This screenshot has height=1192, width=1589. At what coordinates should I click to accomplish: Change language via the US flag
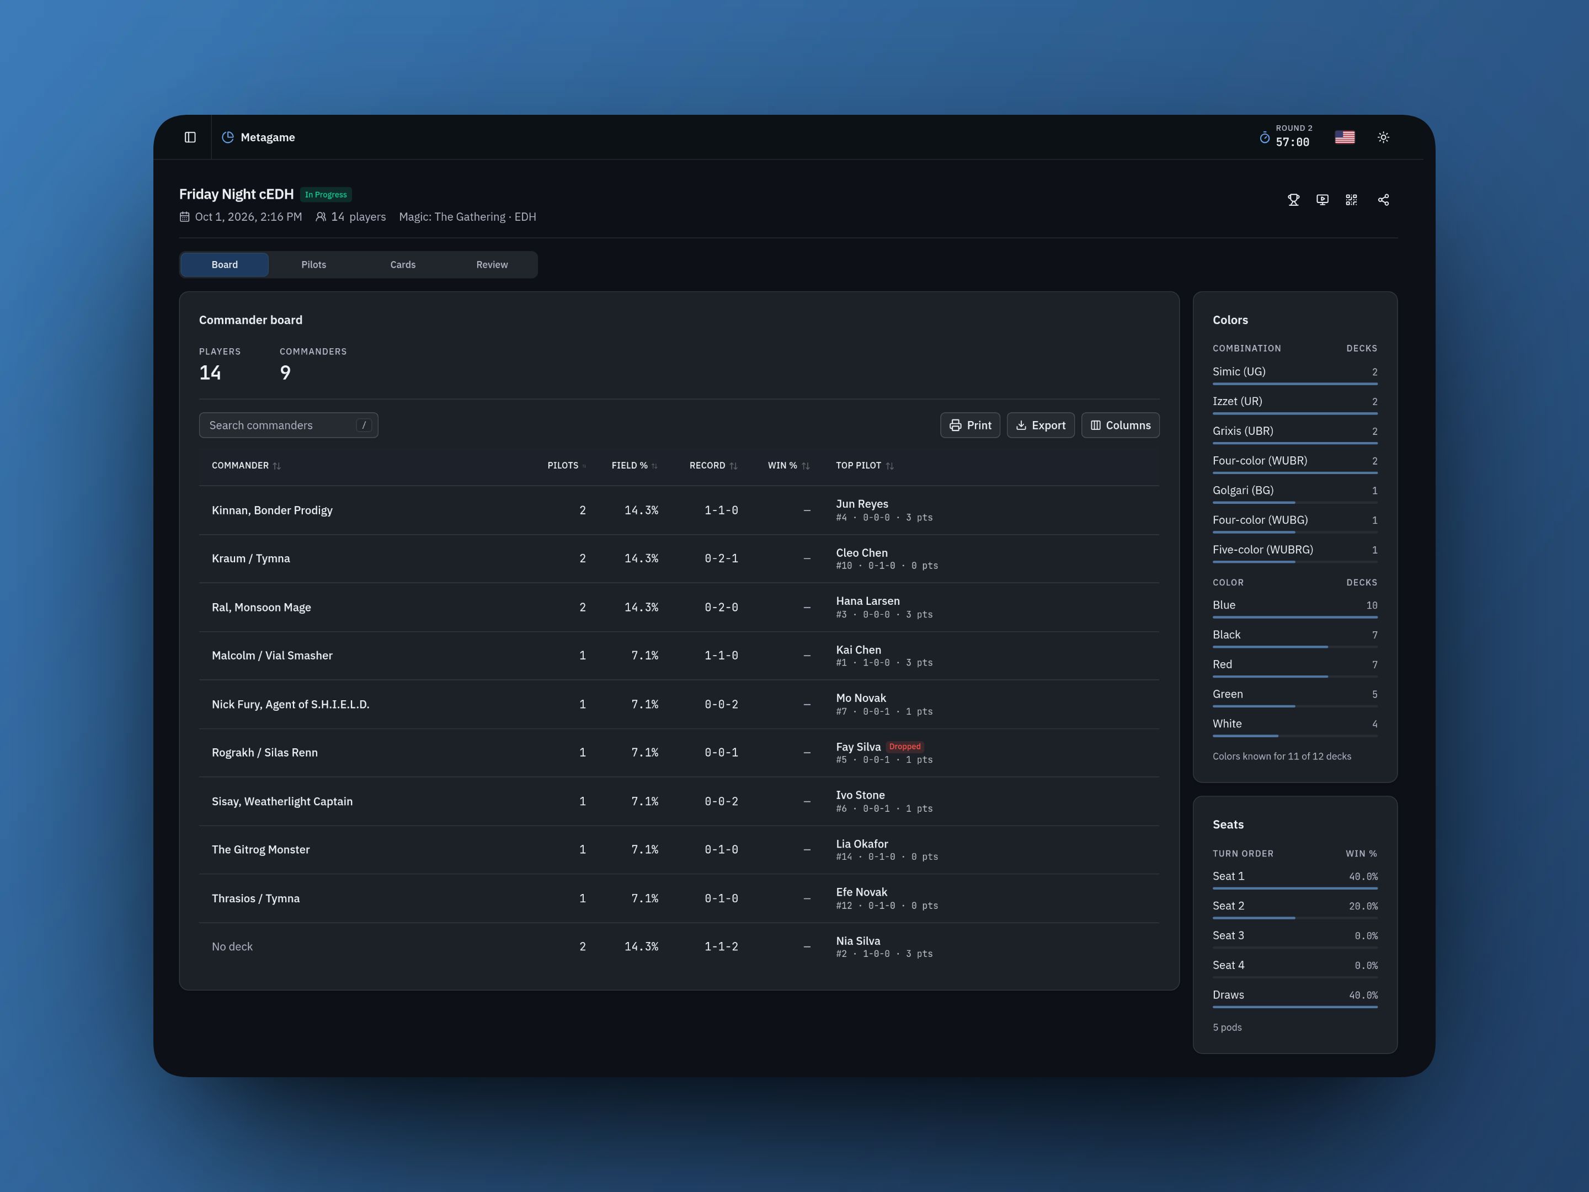[1345, 137]
